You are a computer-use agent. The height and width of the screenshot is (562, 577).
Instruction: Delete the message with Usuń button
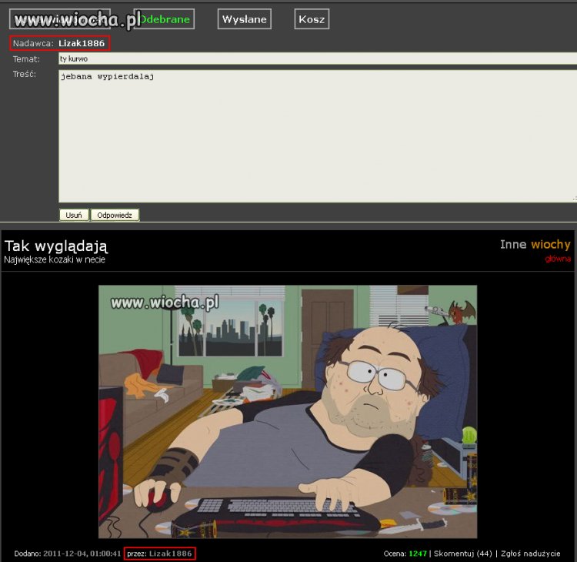click(74, 215)
